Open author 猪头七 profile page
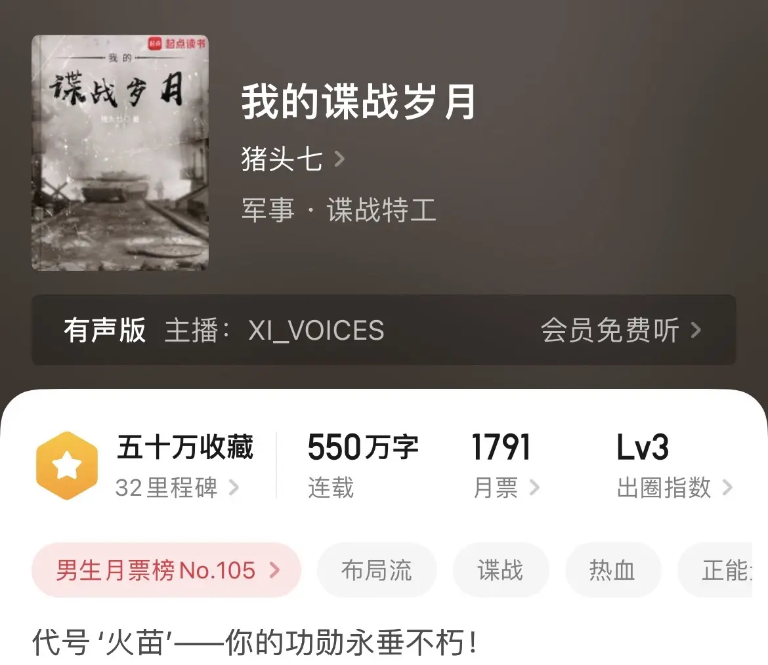Screen dimensions: 768x665 [x=282, y=159]
